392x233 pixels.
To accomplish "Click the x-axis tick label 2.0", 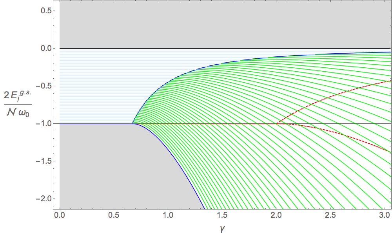I will (x=276, y=215).
